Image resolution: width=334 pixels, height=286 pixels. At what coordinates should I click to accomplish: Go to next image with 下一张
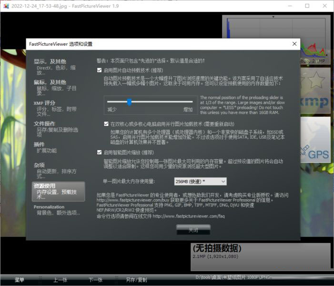(x=95, y=280)
